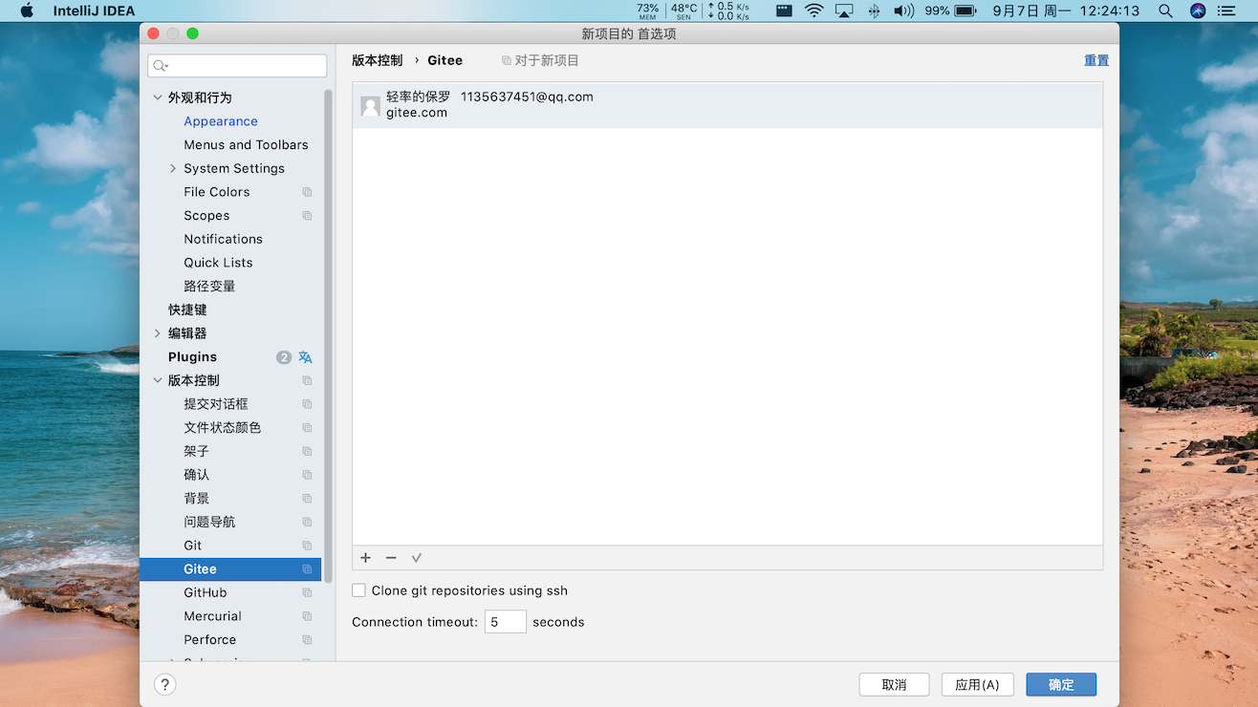Expand System Settings subtree
Viewport: 1258px width, 707px height.
(x=173, y=168)
